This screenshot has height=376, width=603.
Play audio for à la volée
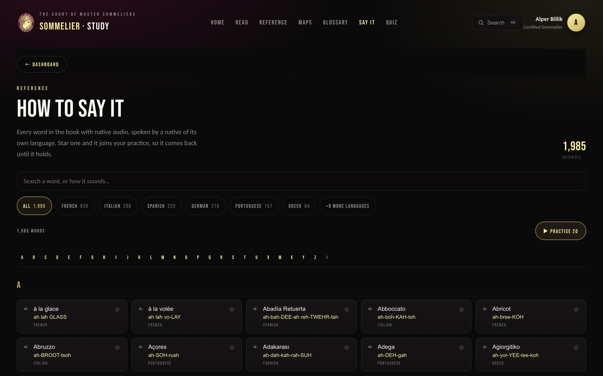141,309
